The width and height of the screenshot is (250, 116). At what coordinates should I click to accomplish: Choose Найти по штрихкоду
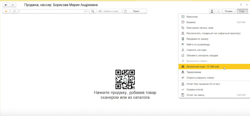[214, 45]
